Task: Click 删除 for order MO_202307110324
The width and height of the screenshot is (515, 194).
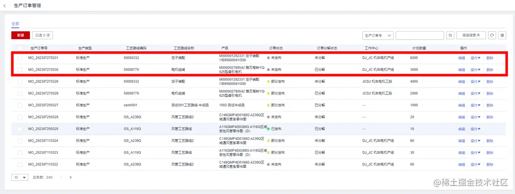Action: coord(490,140)
